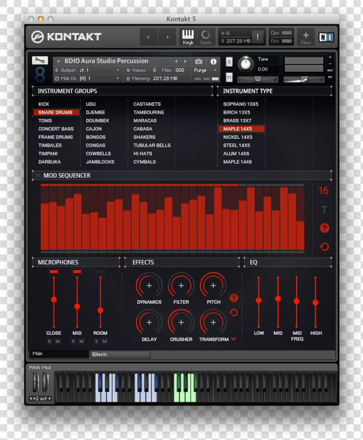
Task: Open the View plus menu
Action: (306, 37)
